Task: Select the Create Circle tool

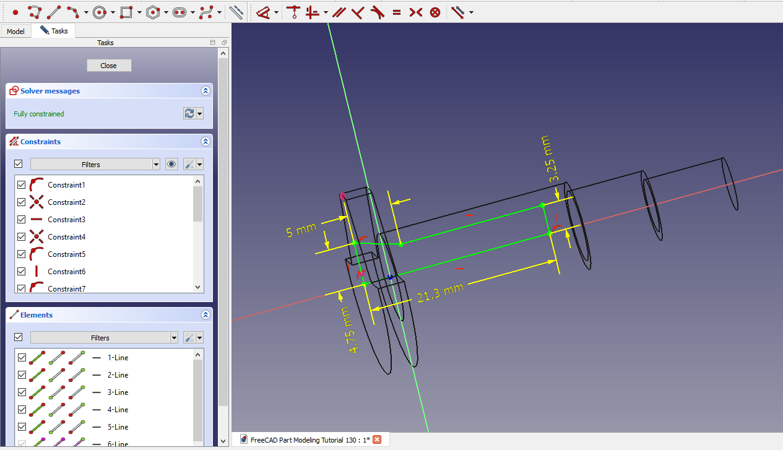Action: (100, 12)
